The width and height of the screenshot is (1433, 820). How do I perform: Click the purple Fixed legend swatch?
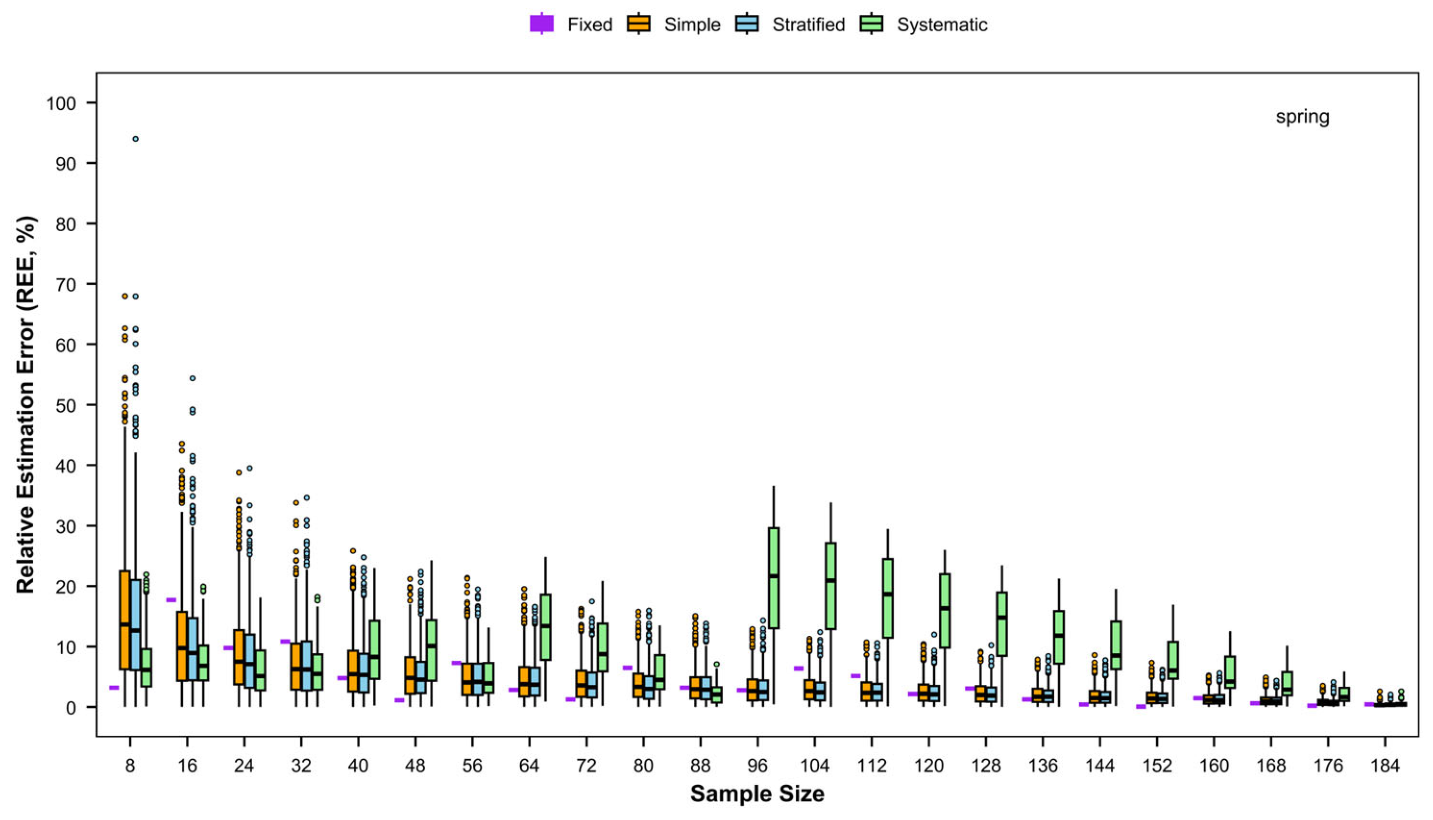click(x=542, y=24)
